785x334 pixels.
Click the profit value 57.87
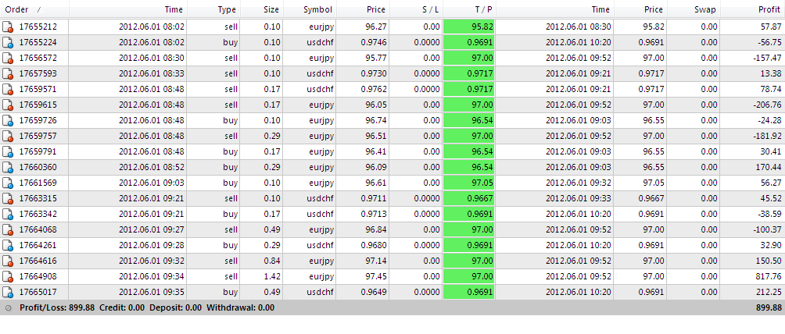point(771,27)
